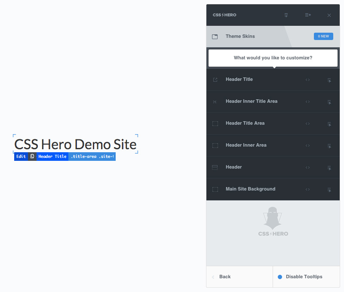The width and height of the screenshot is (344, 292).
Task: Click dashed box icon beside Header Inner Area
Action: (215, 145)
